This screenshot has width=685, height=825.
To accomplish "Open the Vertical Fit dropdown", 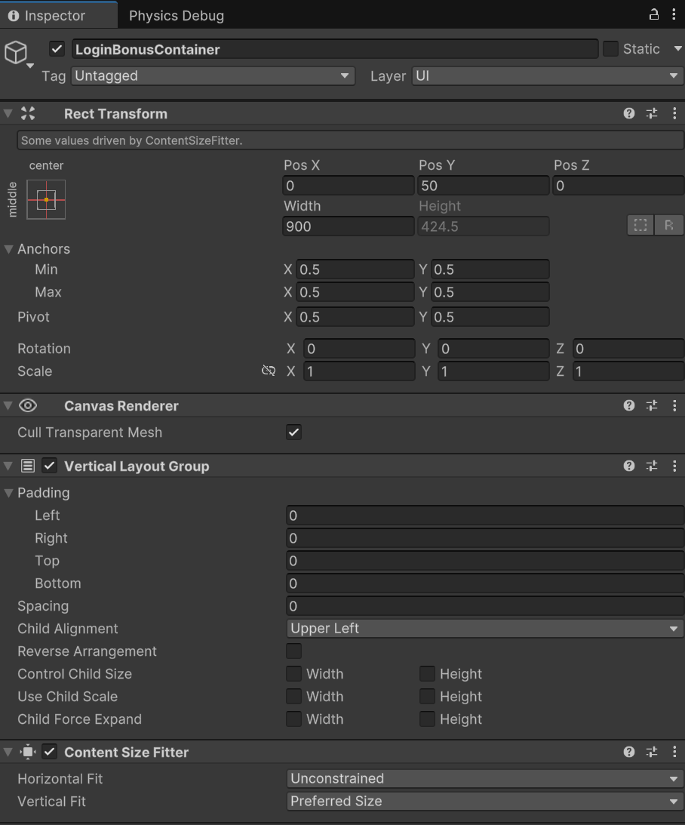I will coord(484,801).
